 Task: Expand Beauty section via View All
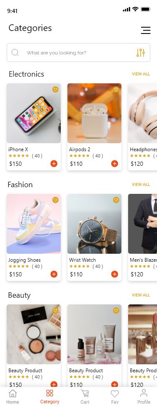(141, 295)
